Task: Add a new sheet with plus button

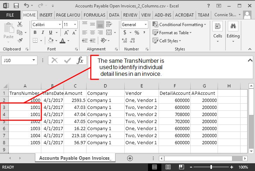Action: 130,158
